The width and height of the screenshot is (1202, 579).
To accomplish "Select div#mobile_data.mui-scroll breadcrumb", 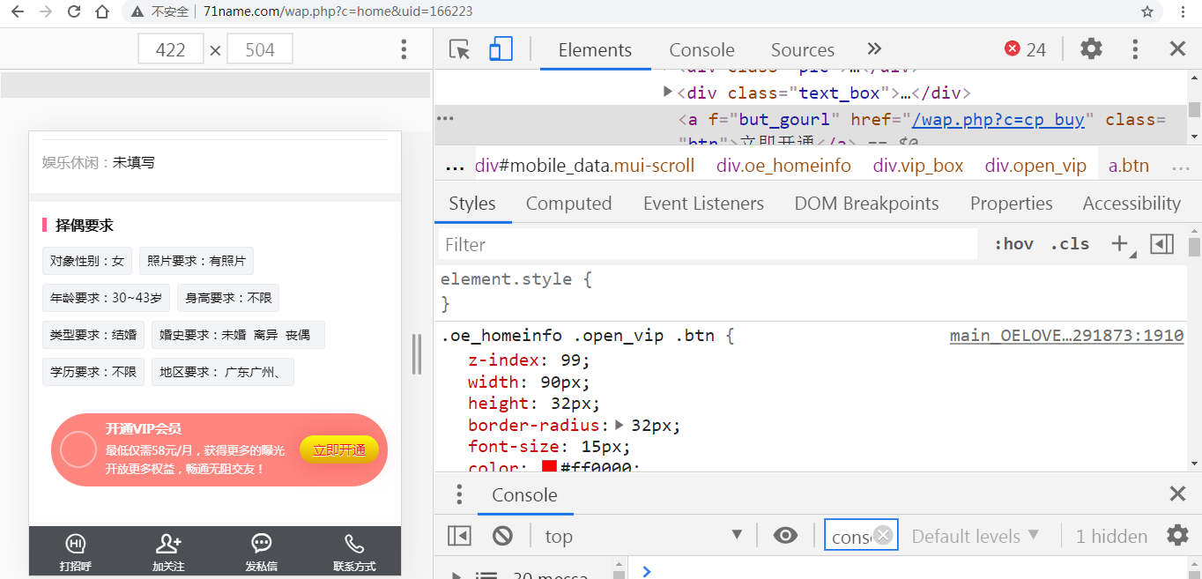I will click(x=584, y=166).
